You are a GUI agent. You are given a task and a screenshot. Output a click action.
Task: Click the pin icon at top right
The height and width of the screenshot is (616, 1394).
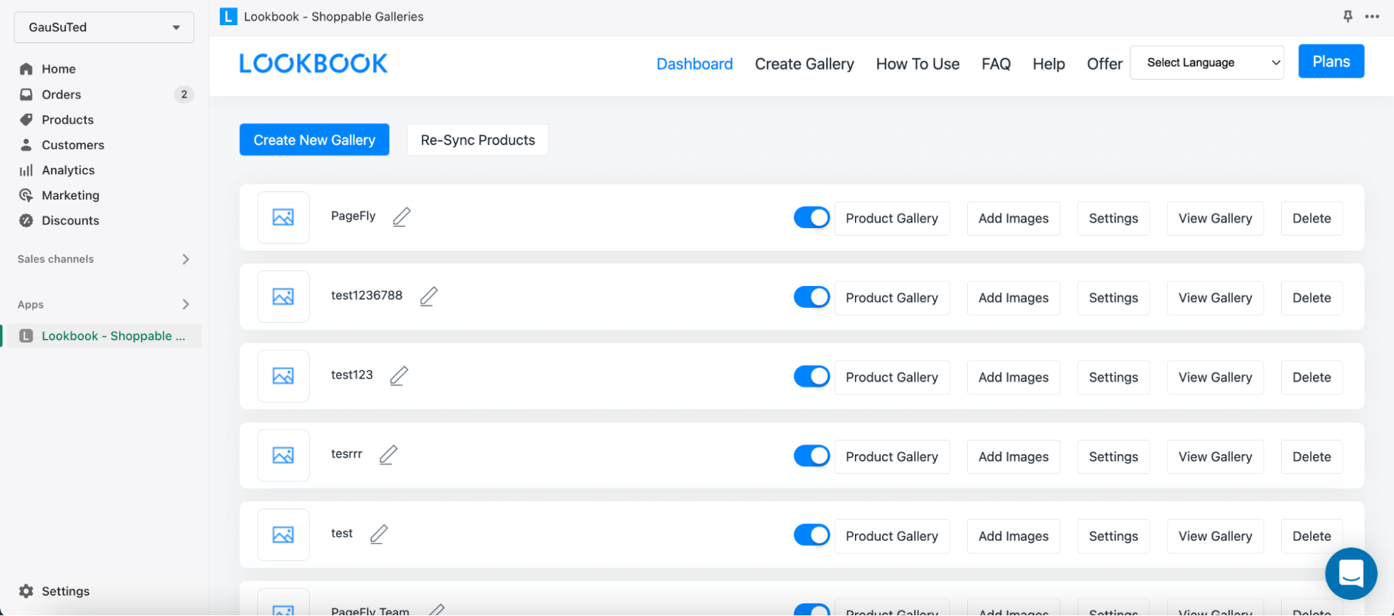[x=1348, y=16]
